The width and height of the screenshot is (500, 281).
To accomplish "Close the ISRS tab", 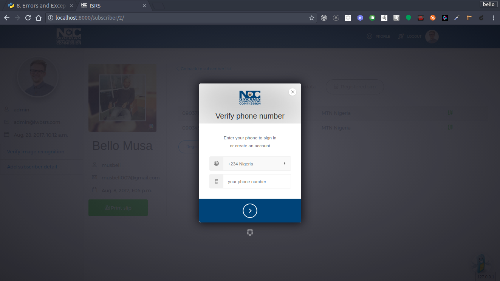I will [144, 6].
